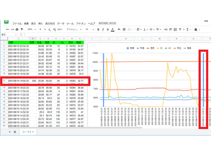
Task: Toggle bold formatting
Action: [x=98, y=29]
